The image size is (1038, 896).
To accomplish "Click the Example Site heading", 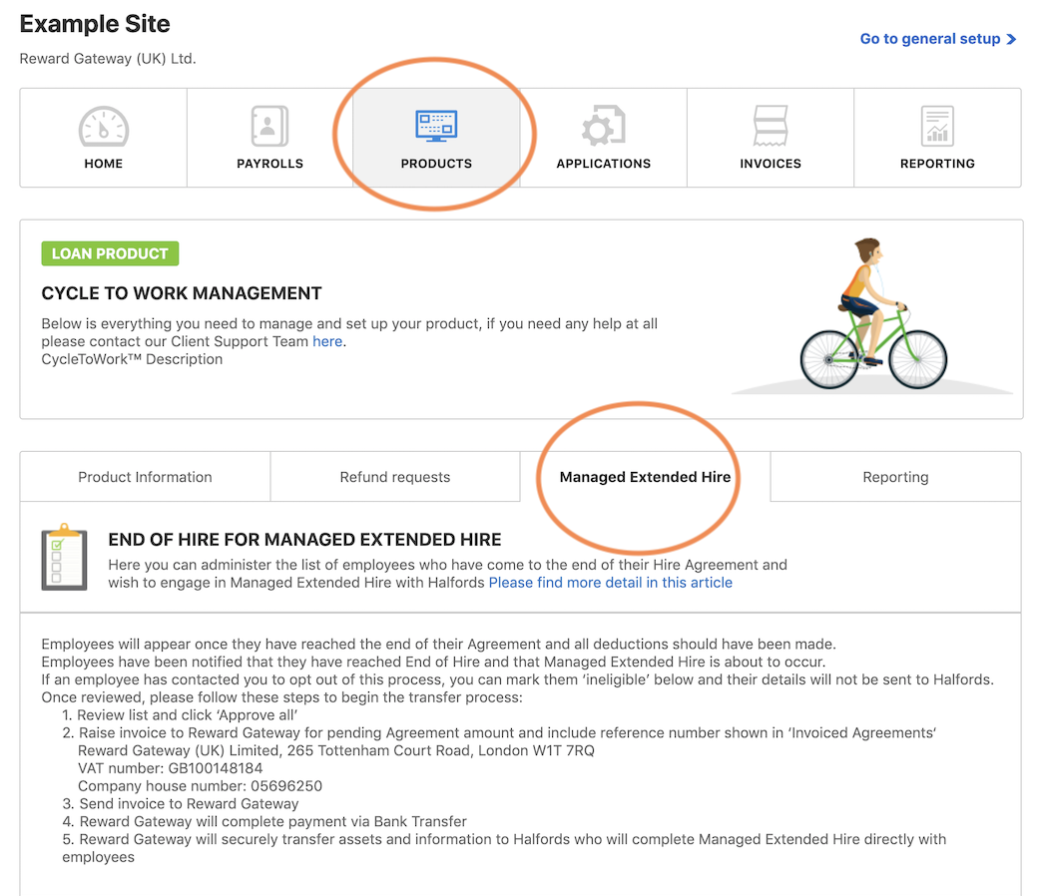I will coord(95,24).
